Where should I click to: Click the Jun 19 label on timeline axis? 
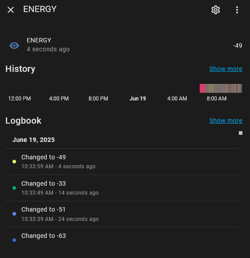(x=138, y=99)
